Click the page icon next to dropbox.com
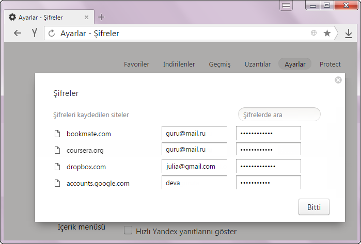This screenshot has height=244, width=361. [x=57, y=167]
